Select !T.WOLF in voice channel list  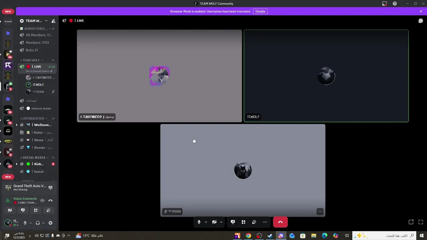coord(38,85)
